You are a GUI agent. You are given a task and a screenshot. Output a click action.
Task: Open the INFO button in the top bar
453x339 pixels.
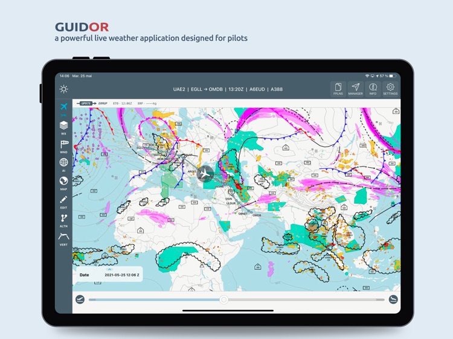[x=373, y=89]
